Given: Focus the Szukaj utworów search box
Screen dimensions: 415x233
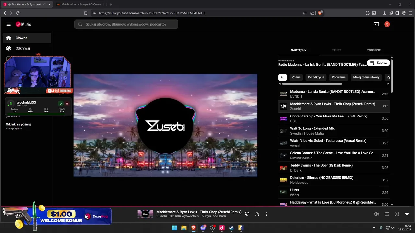Looking at the screenshot, I should pyautogui.click(x=126, y=24).
